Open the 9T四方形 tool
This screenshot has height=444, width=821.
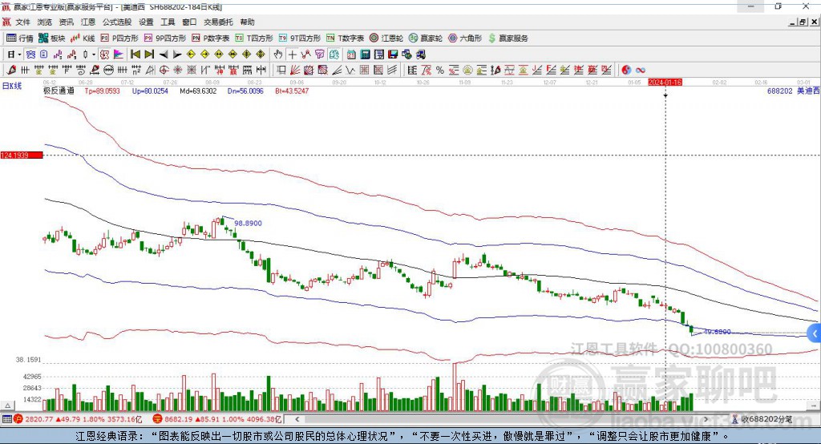pos(300,38)
